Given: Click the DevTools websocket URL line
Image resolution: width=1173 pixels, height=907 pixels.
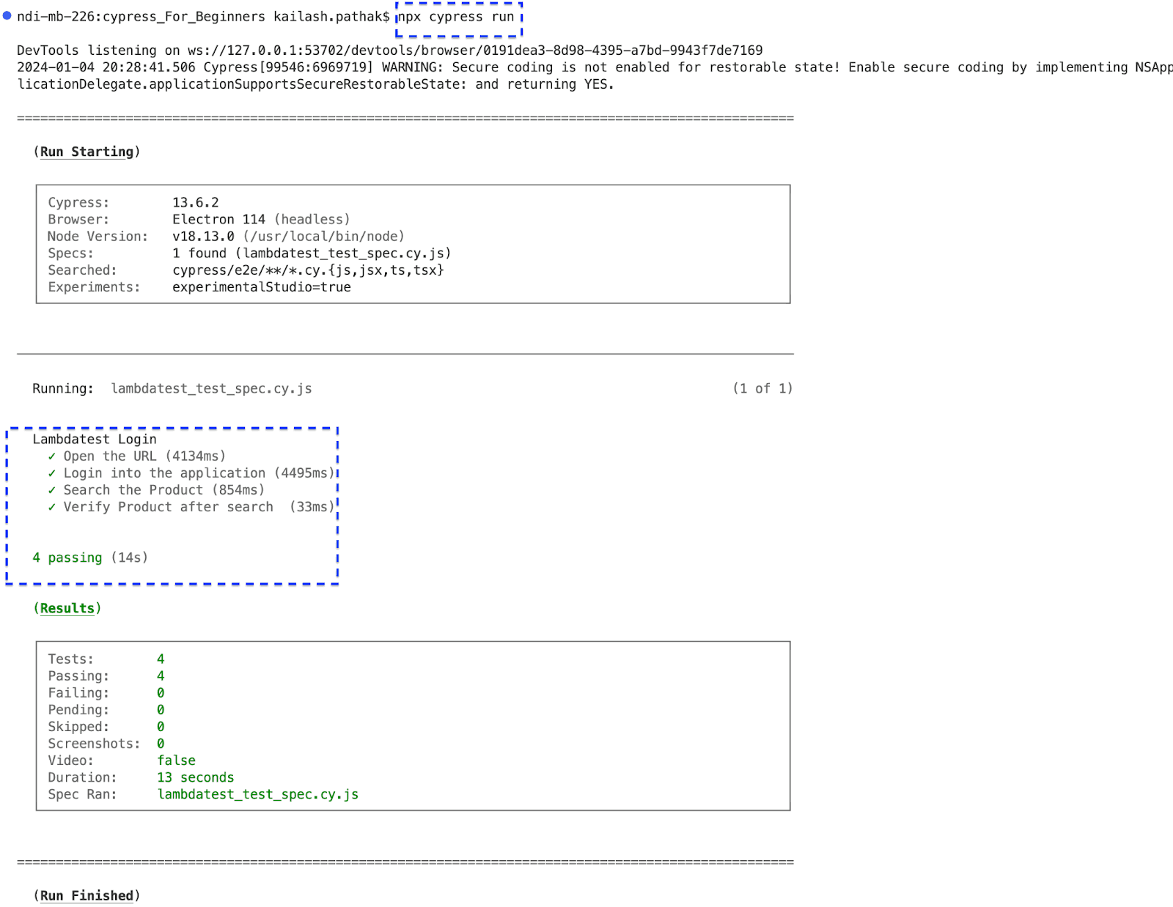Looking at the screenshot, I should pos(389,50).
